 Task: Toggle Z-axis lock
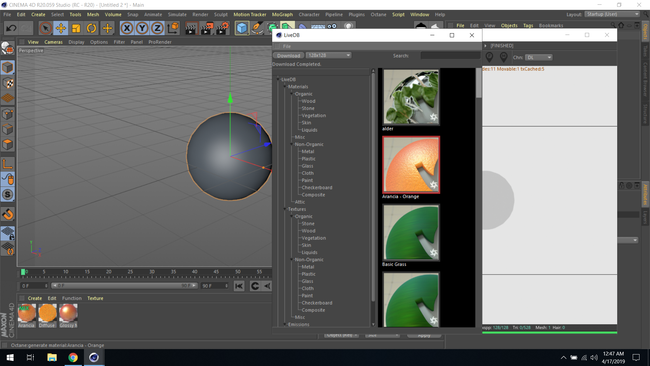tap(157, 28)
